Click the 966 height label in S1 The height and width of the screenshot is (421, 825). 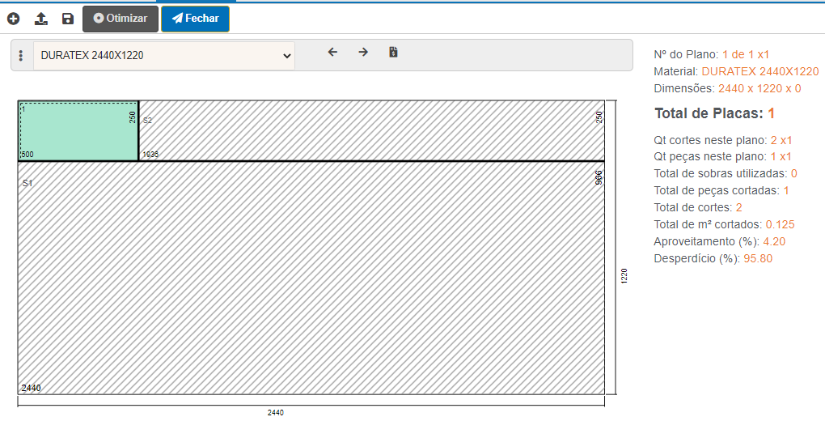[599, 177]
